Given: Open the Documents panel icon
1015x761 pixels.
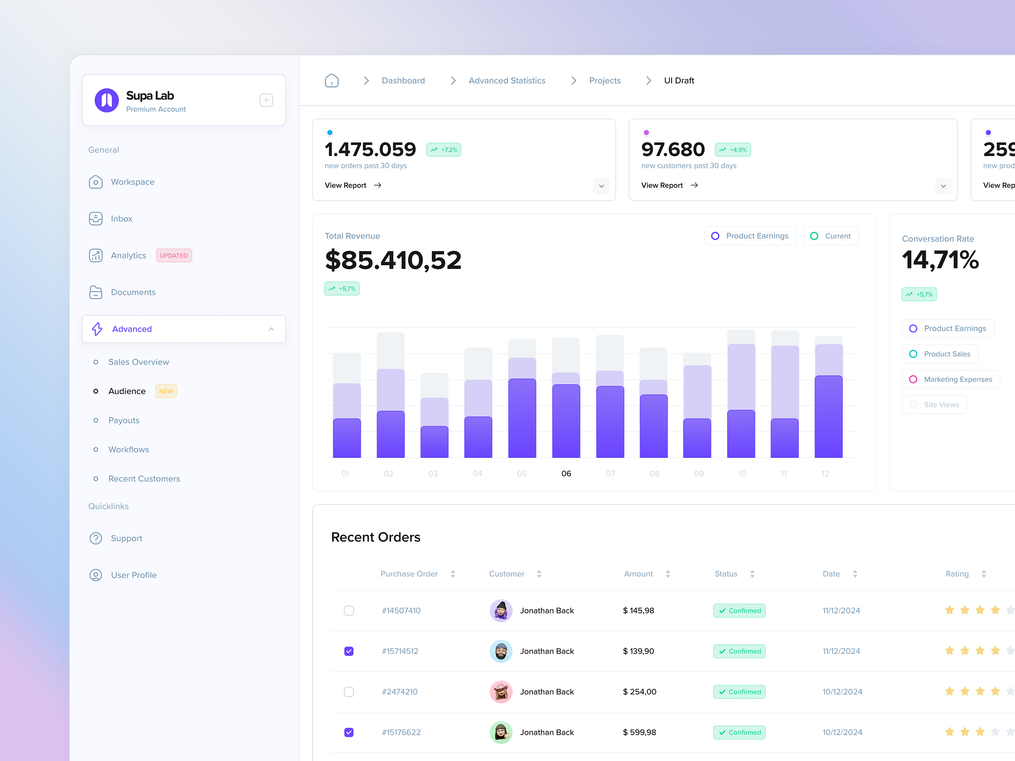Looking at the screenshot, I should tap(96, 292).
